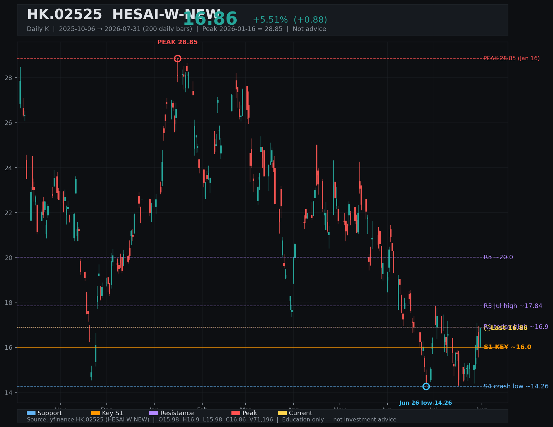Click the 26 y-axis price label
This screenshot has height=427, width=553.
8,122
